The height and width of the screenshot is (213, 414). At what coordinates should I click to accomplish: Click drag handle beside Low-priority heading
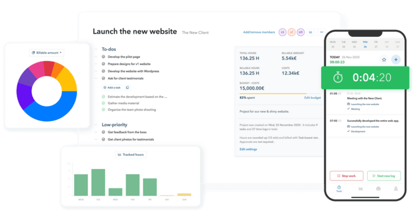pos(96,125)
